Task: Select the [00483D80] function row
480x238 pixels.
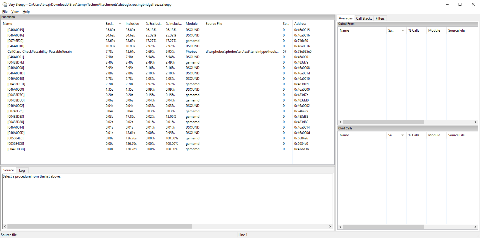Action: coord(167,122)
